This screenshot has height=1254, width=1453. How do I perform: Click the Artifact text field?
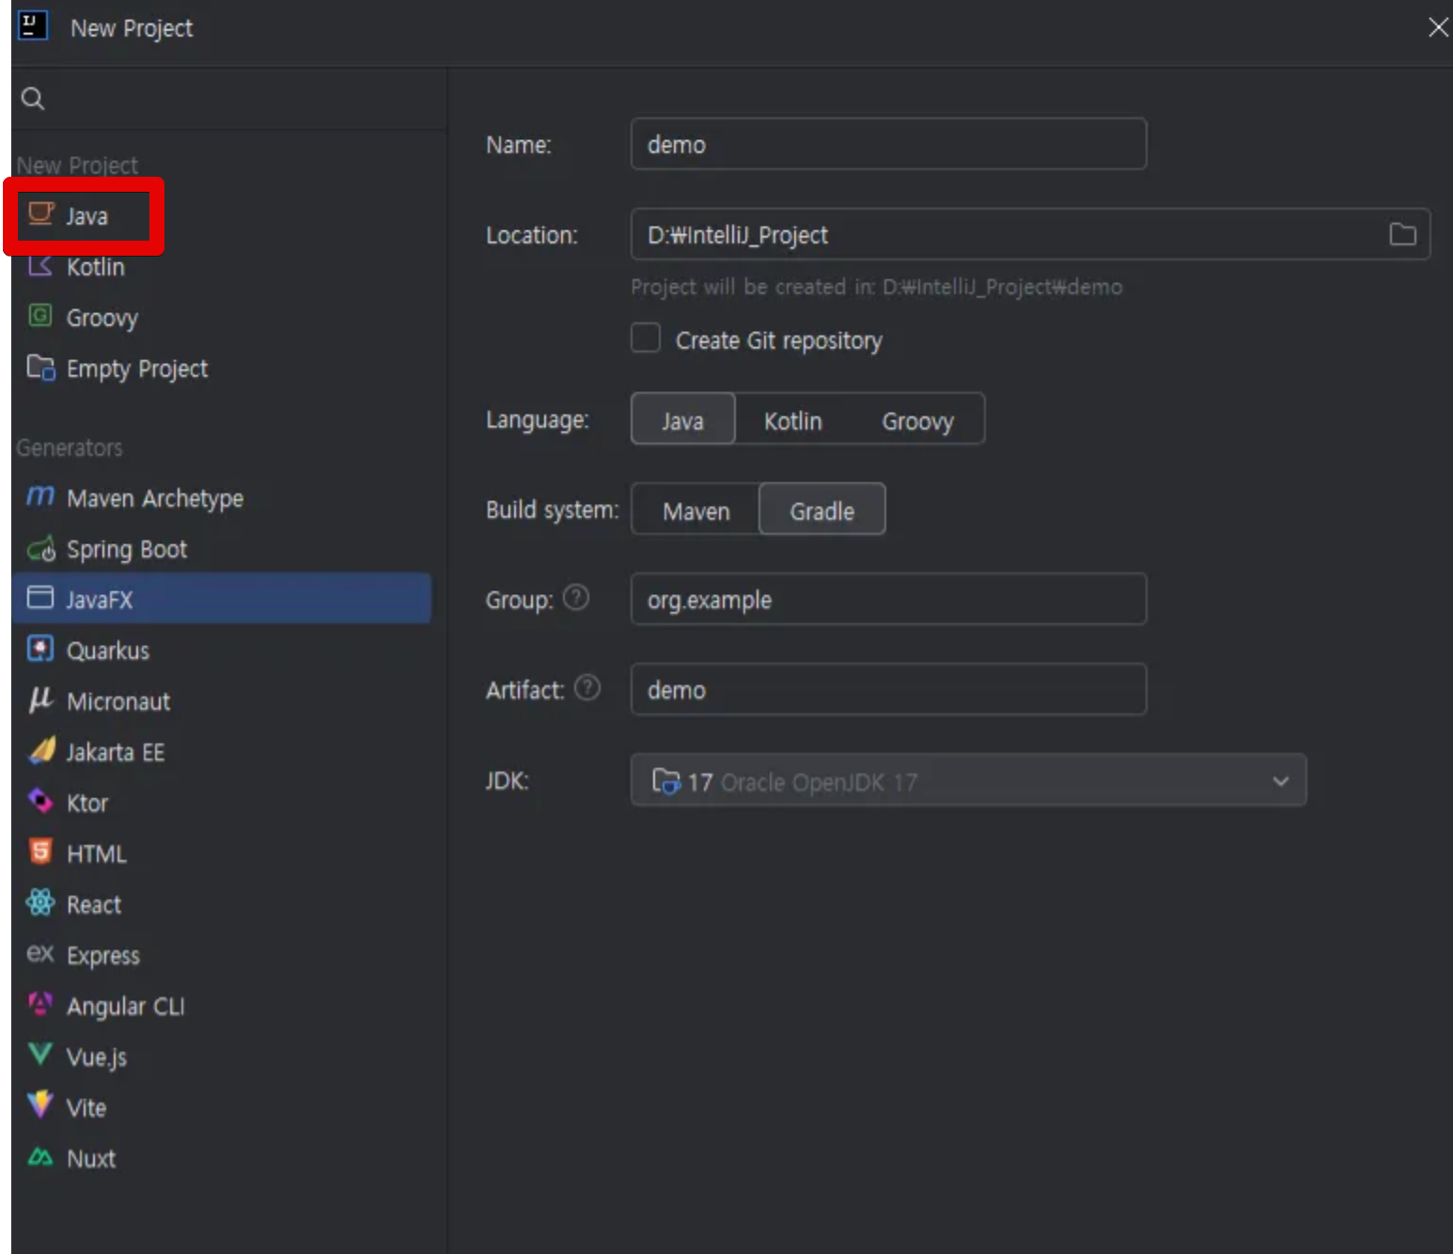point(887,690)
